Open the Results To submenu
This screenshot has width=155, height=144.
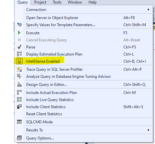[x=83, y=130]
